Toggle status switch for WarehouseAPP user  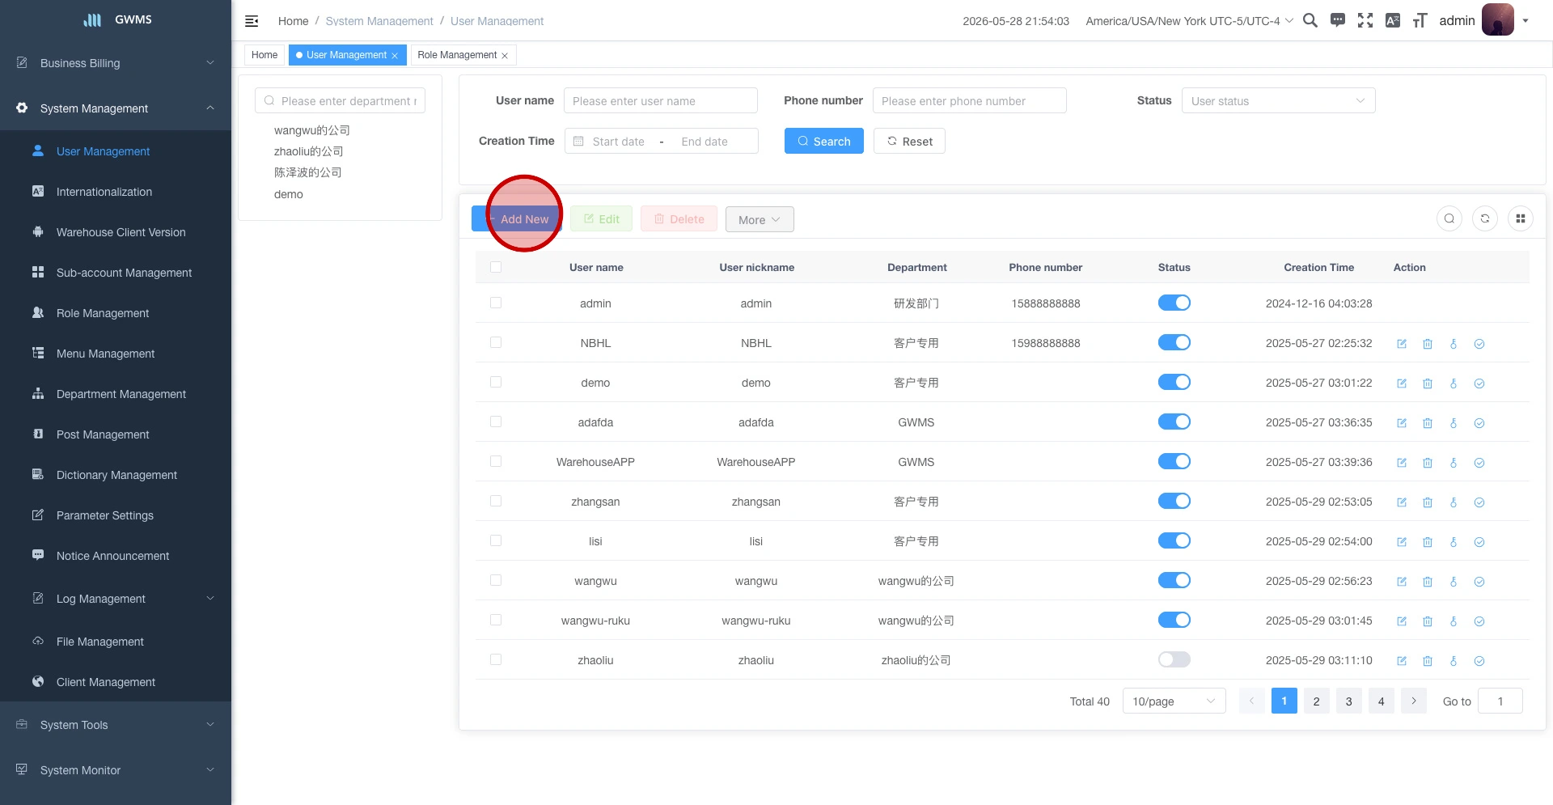pos(1174,461)
